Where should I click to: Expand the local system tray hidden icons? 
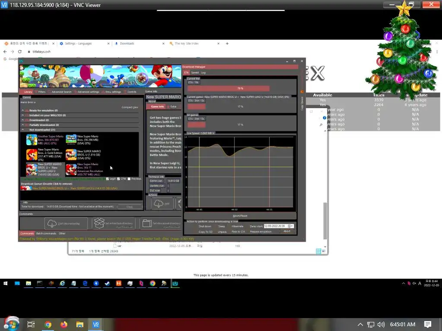pos(360,325)
